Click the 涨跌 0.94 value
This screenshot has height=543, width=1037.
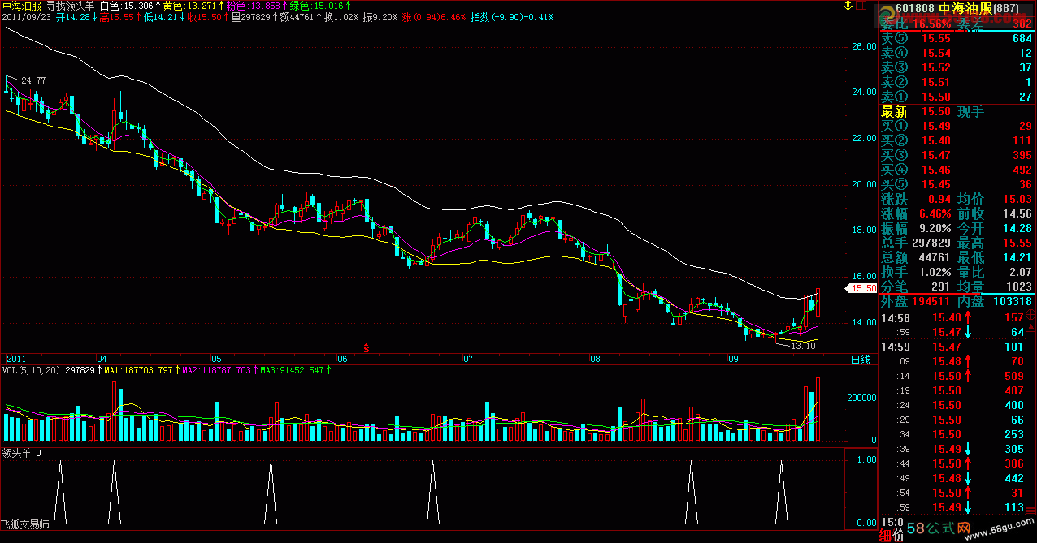(938, 199)
